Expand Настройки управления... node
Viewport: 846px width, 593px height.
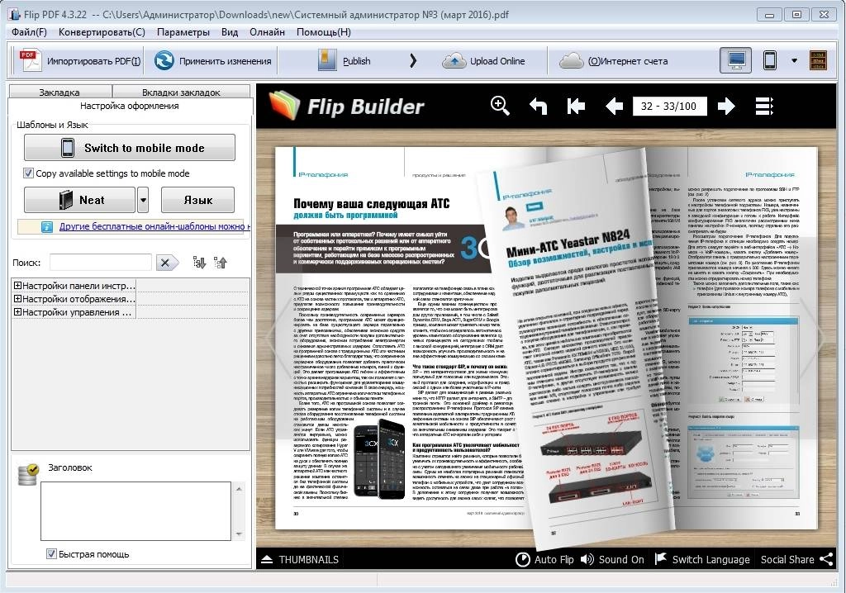[x=18, y=312]
